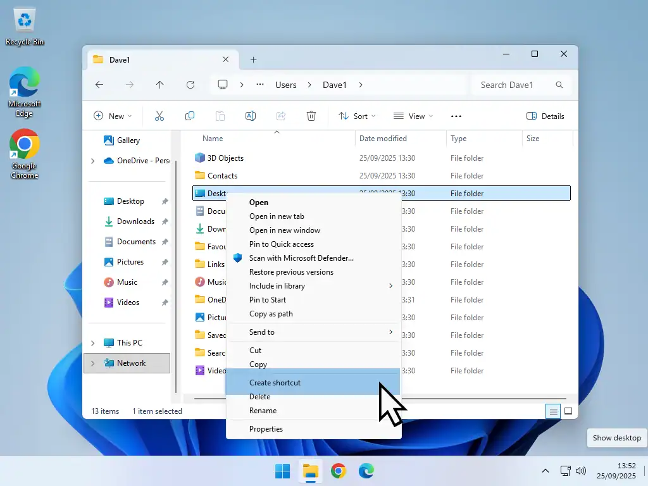Choose Copy as path
The image size is (648, 486).
tap(313, 314)
